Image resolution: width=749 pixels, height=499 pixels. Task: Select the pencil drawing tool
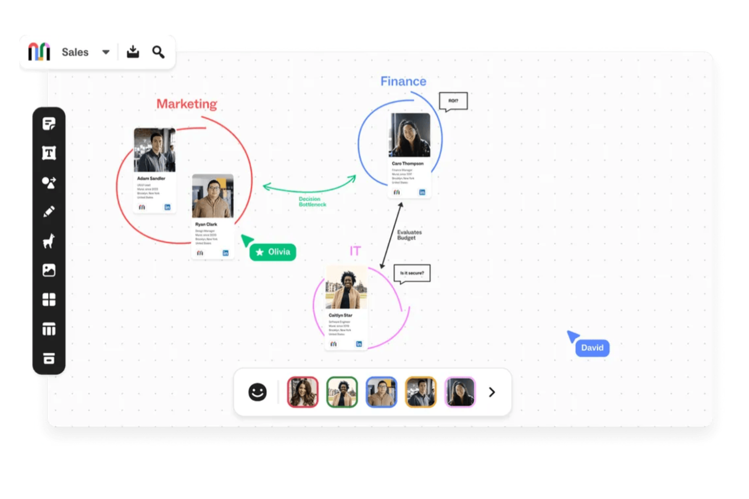[x=49, y=212]
